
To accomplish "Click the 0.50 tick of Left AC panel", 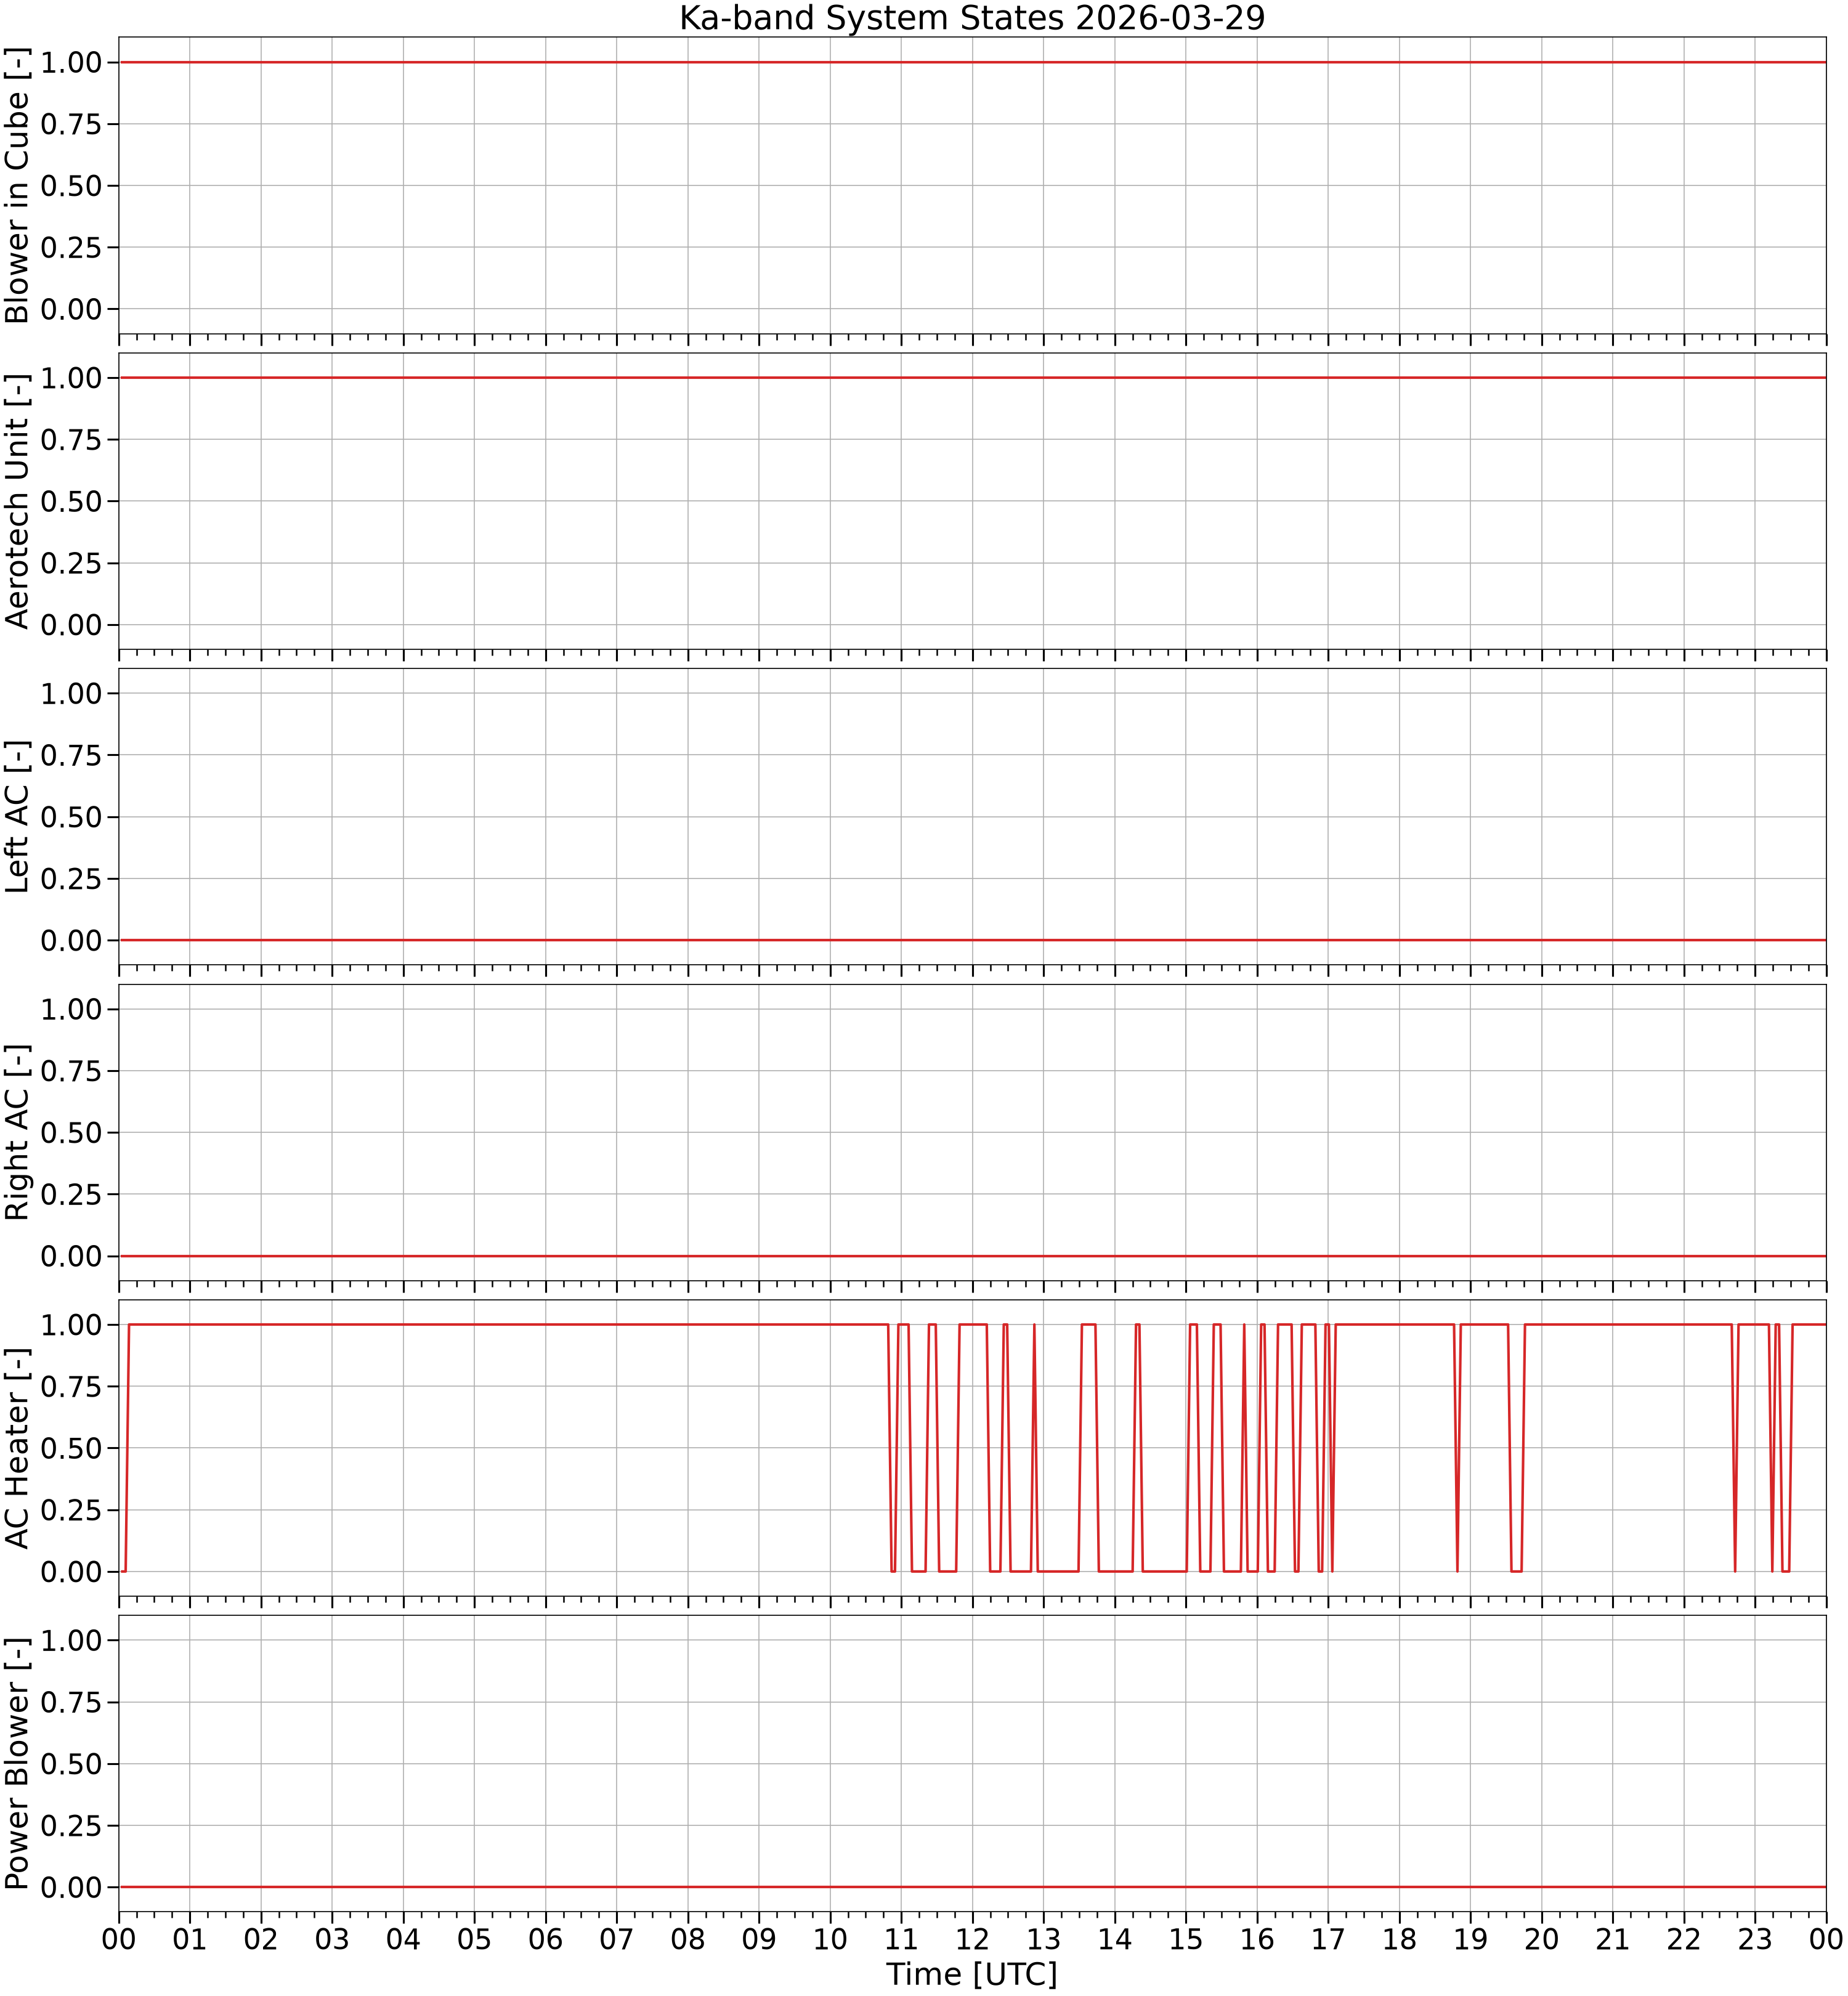I will [x=72, y=817].
